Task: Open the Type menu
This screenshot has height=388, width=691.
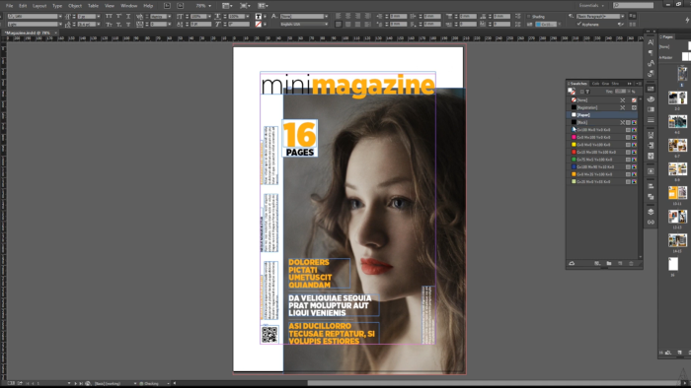Action: point(57,6)
